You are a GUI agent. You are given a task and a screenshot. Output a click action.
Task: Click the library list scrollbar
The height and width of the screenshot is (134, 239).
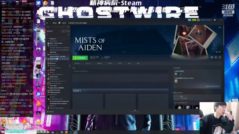pos(70,66)
